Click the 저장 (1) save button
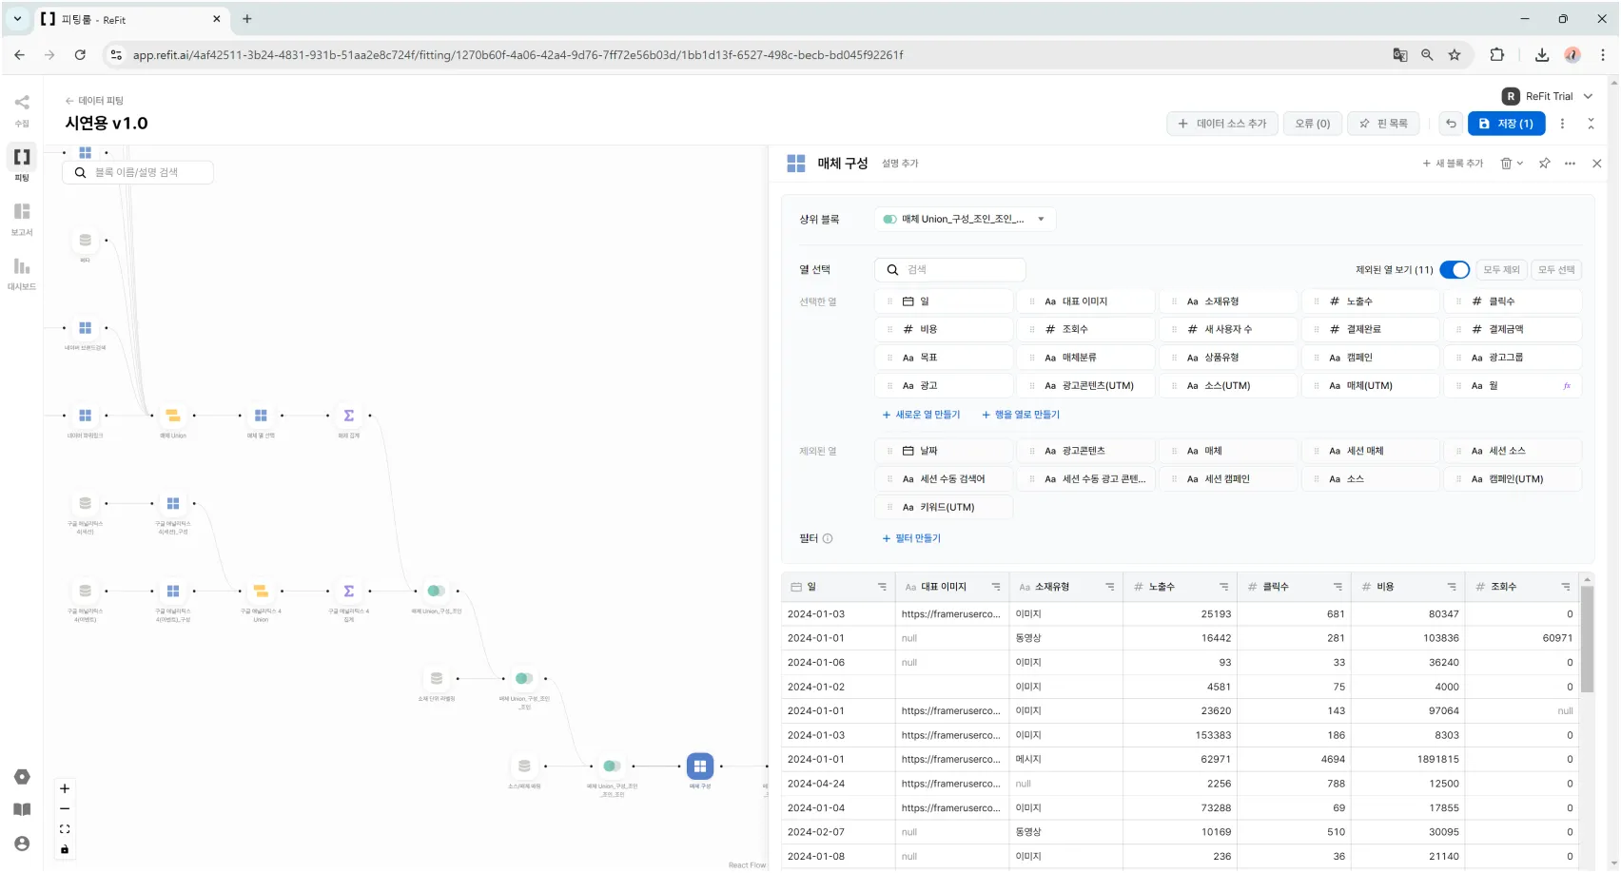The width and height of the screenshot is (1621, 873). (x=1506, y=124)
